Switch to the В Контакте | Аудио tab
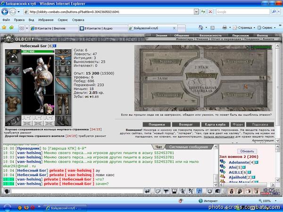This screenshot has width=283, height=212. 103,28
